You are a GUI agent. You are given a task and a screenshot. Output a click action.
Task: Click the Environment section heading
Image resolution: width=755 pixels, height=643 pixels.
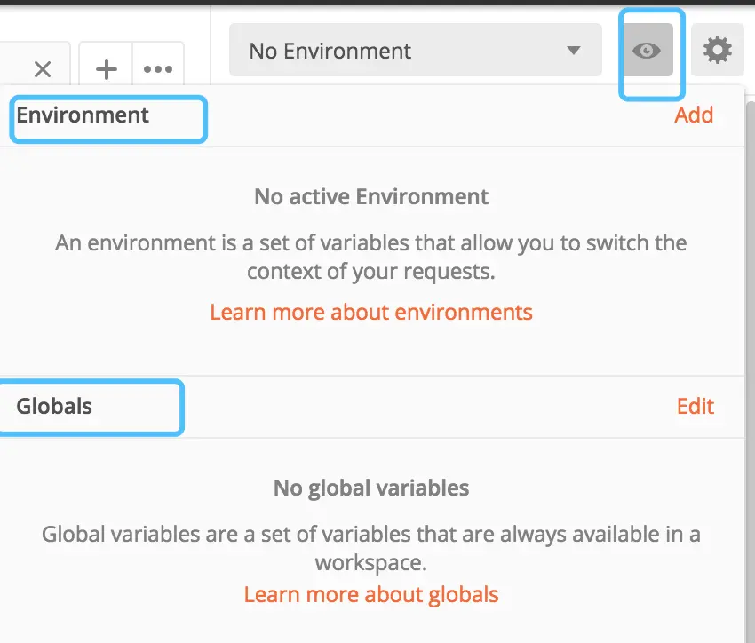83,115
